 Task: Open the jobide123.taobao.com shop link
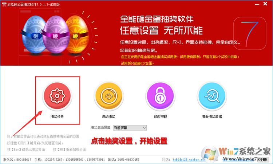pyautogui.click(x=189, y=160)
